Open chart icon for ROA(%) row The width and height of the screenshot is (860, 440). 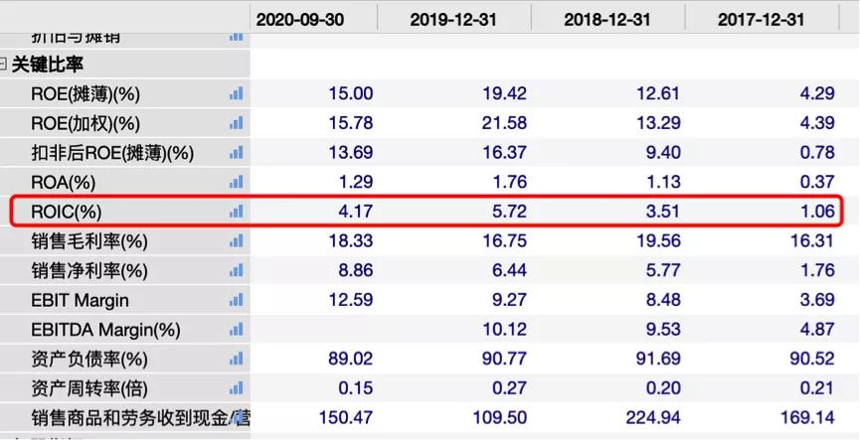[x=236, y=182]
